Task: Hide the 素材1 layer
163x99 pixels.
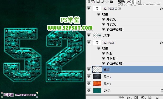Action: [x=89, y=84]
